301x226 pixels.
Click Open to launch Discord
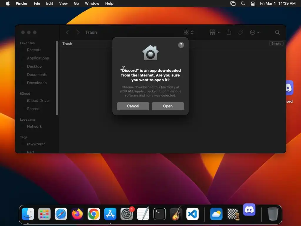[168, 106]
